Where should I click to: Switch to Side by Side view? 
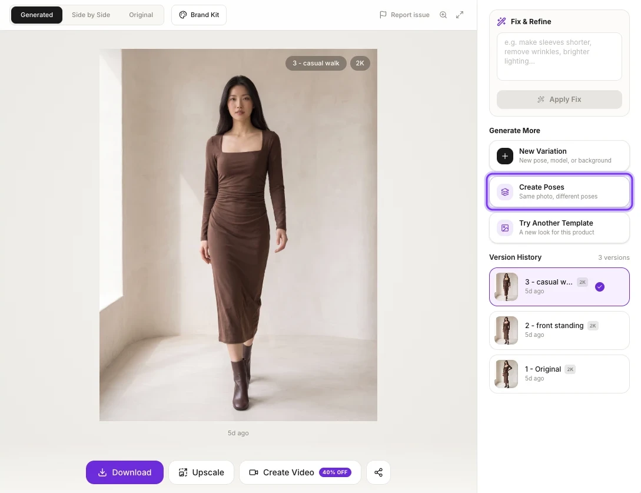click(91, 15)
